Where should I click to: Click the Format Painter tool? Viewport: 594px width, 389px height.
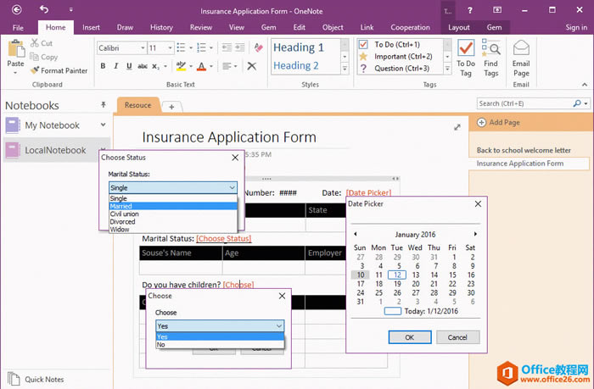(59, 71)
